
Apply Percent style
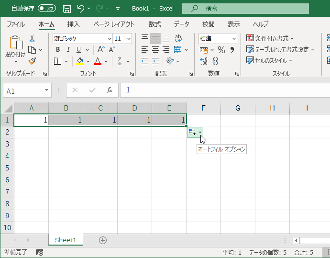(x=221, y=50)
